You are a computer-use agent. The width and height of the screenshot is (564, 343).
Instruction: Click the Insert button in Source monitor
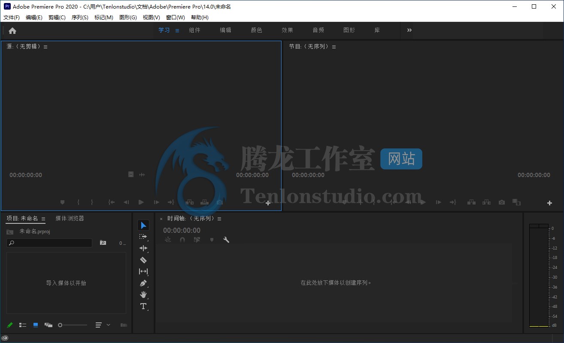(189, 202)
